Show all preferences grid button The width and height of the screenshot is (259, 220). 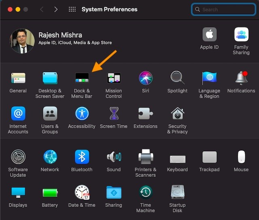(x=72, y=9)
